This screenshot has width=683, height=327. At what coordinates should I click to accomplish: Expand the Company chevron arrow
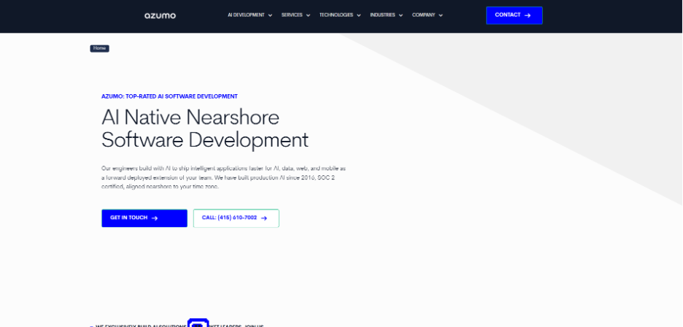[441, 15]
